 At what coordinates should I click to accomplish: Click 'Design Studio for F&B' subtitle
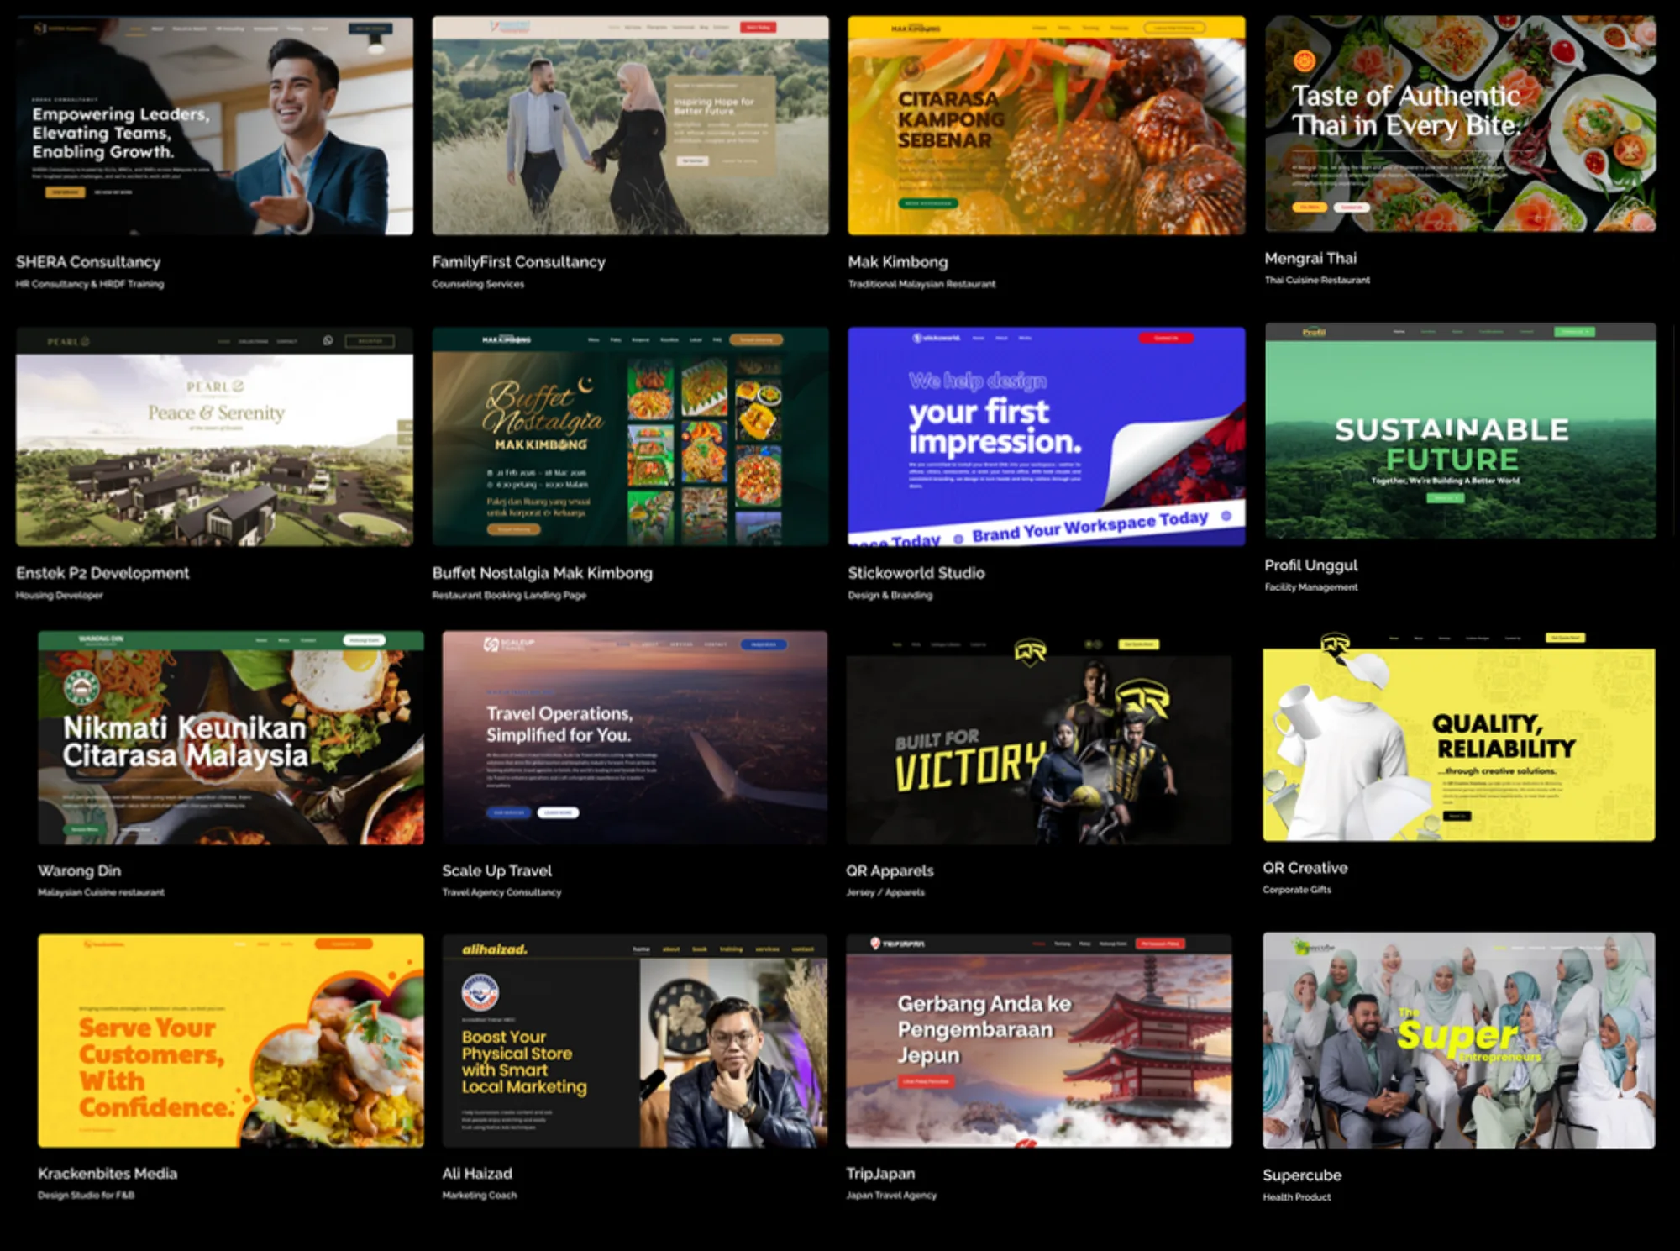coord(86,1195)
